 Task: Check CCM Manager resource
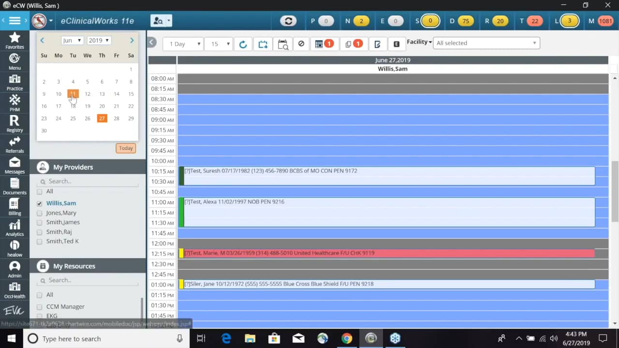click(x=40, y=307)
